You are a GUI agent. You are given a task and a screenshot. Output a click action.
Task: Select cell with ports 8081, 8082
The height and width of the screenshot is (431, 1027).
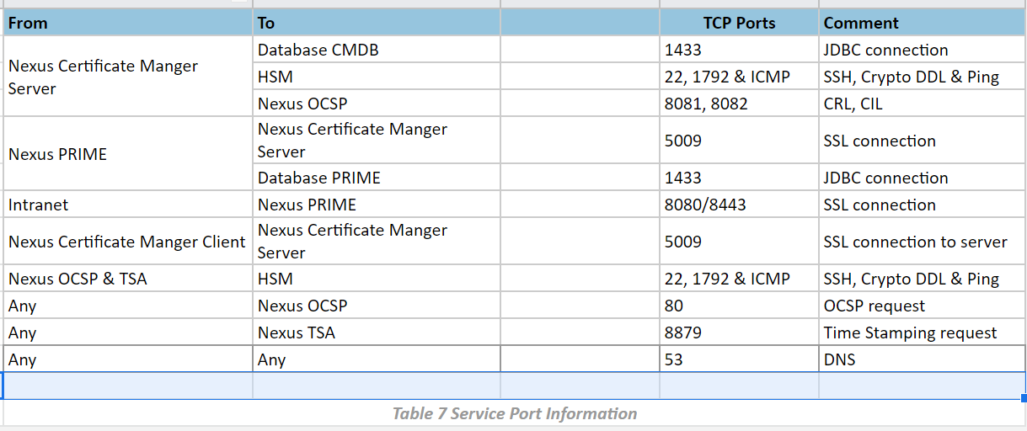(739, 104)
